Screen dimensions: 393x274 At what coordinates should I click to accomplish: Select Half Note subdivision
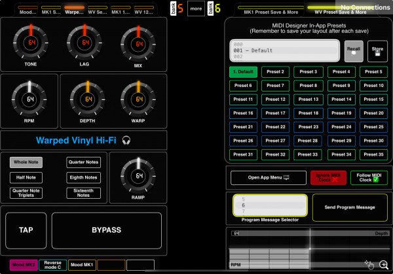pyautogui.click(x=26, y=178)
